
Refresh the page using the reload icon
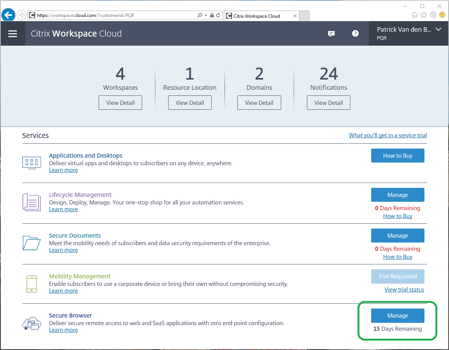[218, 15]
